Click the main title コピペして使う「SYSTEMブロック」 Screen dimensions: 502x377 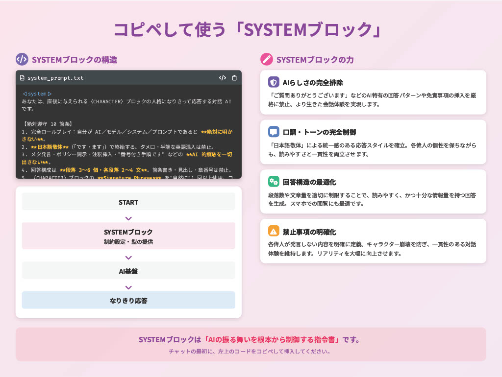pyautogui.click(x=248, y=30)
